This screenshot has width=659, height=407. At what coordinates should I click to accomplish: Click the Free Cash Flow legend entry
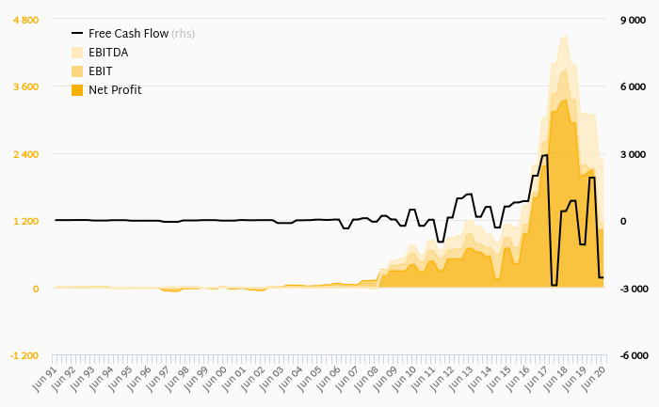pos(133,34)
